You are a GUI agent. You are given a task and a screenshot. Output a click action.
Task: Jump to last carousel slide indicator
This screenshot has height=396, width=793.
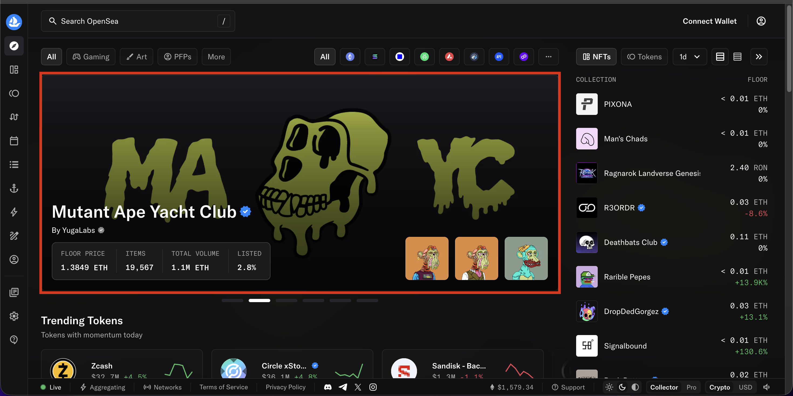367,300
